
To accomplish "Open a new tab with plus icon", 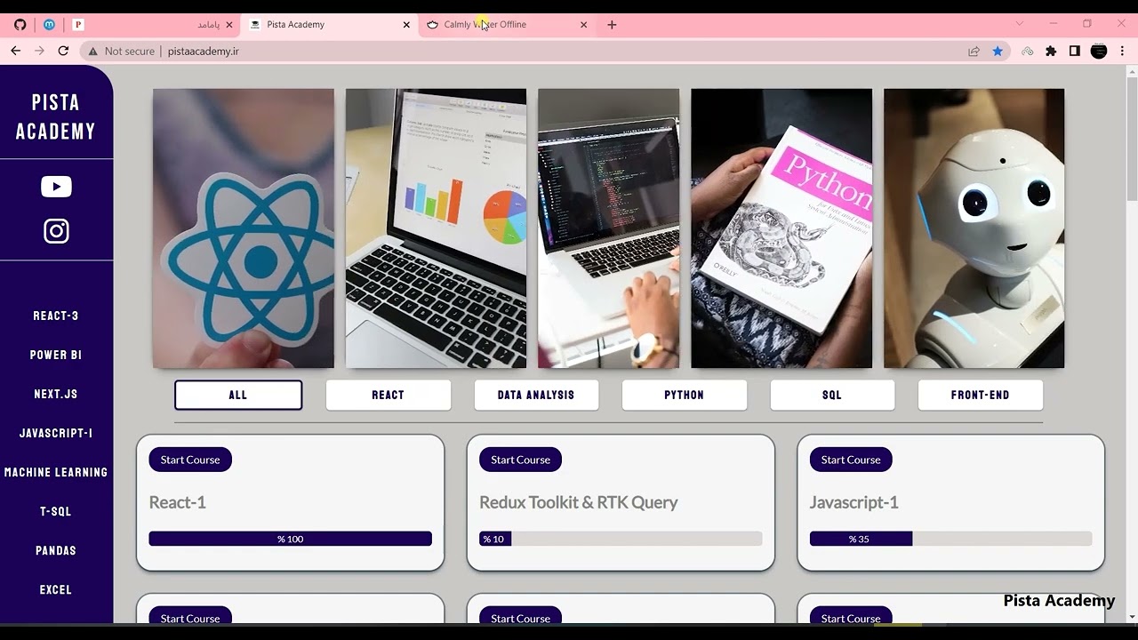I will click(x=612, y=25).
